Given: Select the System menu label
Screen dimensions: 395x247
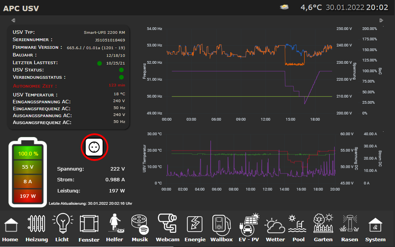Looking at the screenshot, I should [375, 239].
